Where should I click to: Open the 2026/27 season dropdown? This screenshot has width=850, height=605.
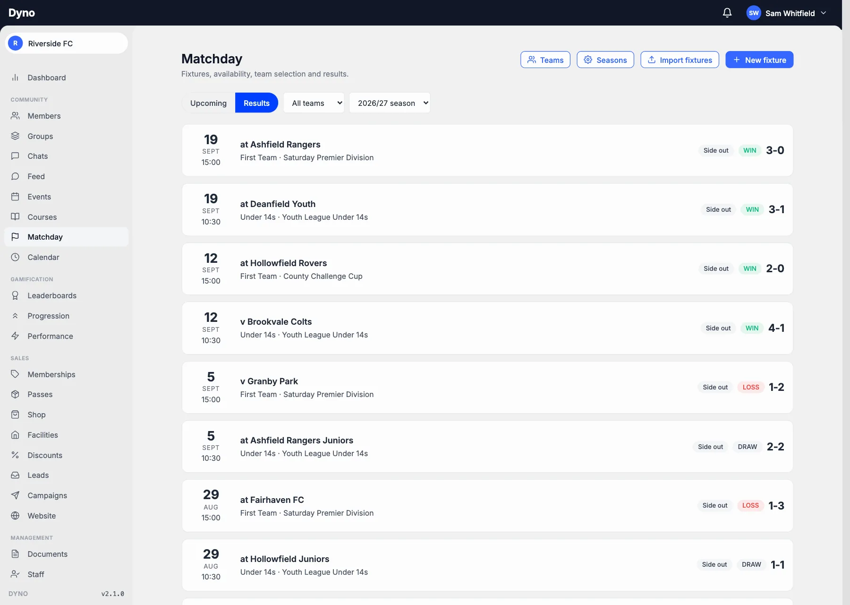pos(390,103)
